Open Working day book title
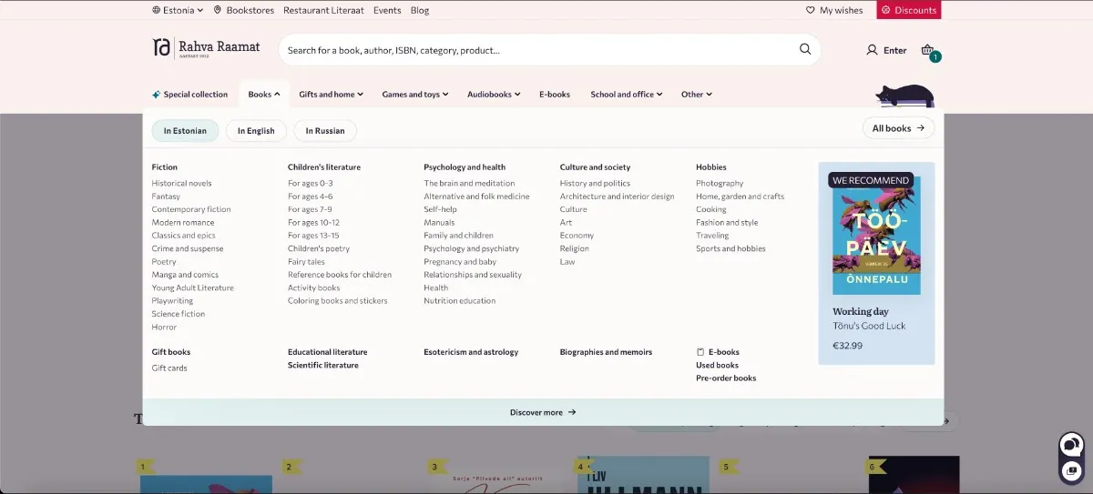 (x=861, y=311)
